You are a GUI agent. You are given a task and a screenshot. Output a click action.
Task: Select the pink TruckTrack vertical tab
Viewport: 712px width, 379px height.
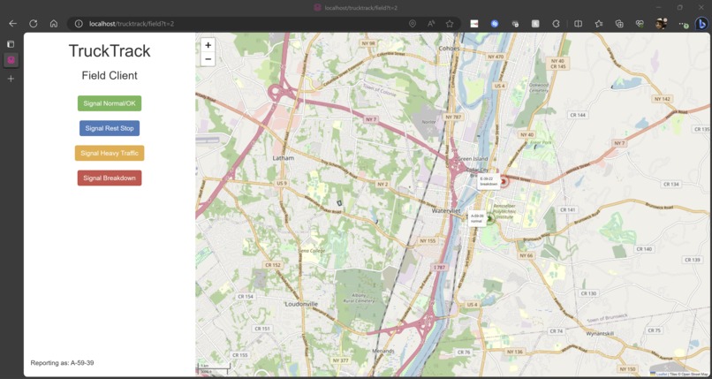click(x=11, y=60)
